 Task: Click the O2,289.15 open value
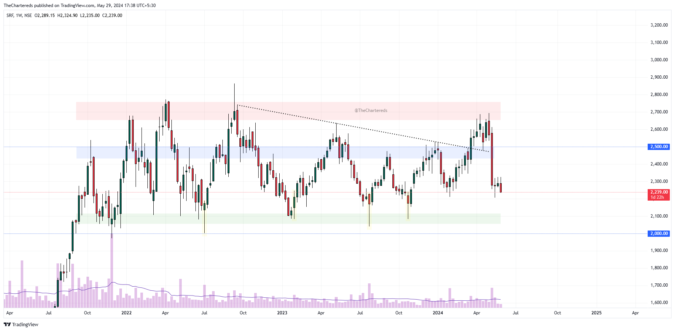point(44,16)
